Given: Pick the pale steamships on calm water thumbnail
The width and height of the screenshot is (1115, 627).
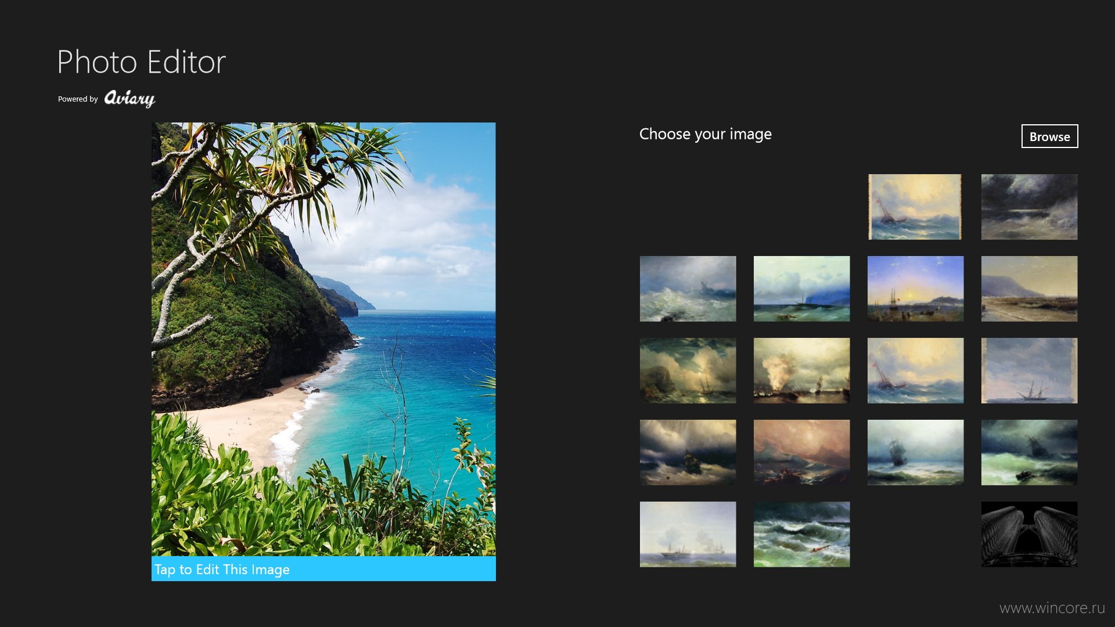Looking at the screenshot, I should pyautogui.click(x=688, y=534).
